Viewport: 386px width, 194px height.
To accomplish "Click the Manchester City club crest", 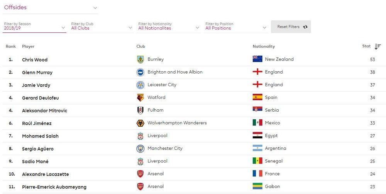I will [141, 148].
